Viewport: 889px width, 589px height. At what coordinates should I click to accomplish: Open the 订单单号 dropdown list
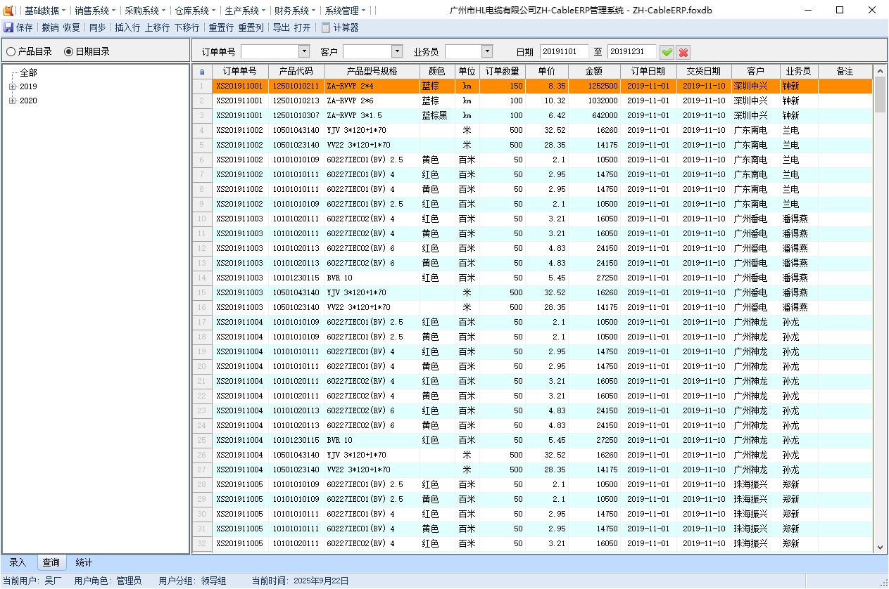[x=304, y=51]
